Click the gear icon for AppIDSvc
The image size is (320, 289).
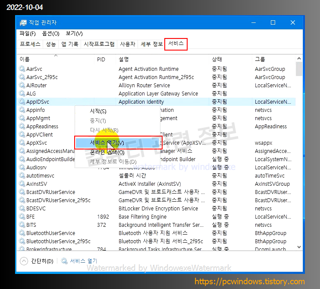coord(22,102)
